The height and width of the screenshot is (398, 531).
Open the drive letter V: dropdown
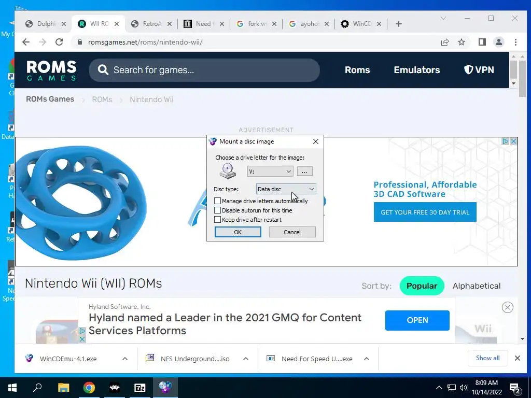270,171
